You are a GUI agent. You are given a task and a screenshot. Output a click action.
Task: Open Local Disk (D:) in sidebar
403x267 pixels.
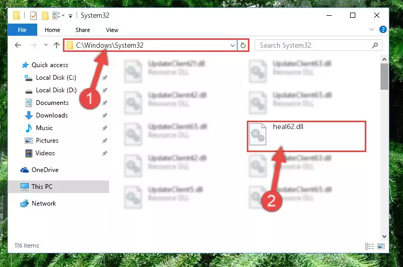[x=56, y=90]
